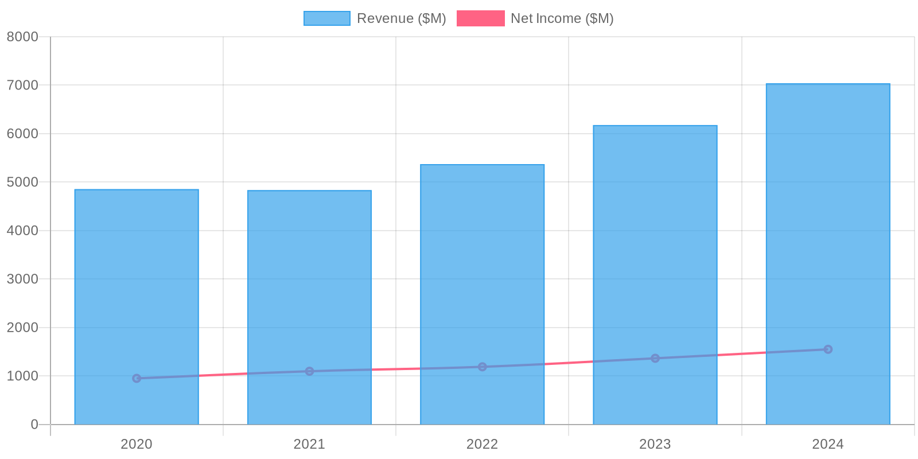
Task: Click the 2023 net income data point
Action: tap(655, 358)
